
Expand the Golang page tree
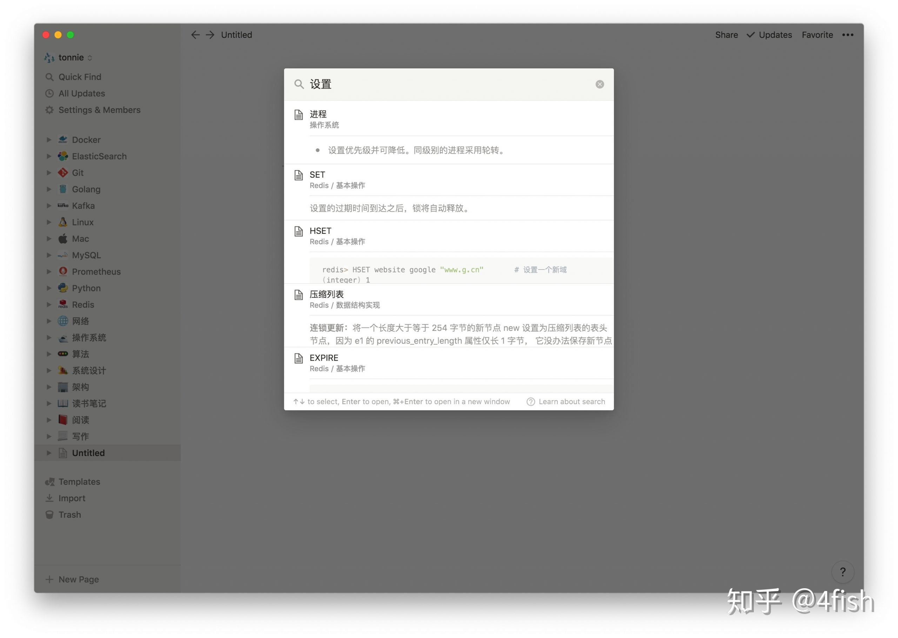(x=49, y=189)
